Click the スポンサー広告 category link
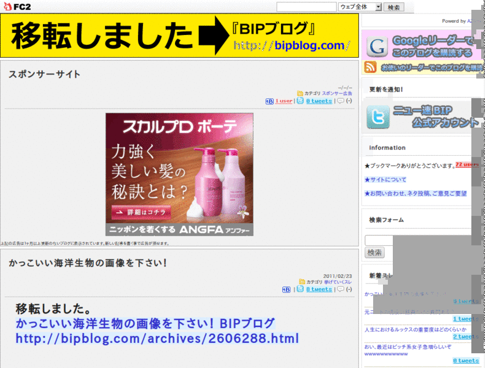 click(337, 93)
